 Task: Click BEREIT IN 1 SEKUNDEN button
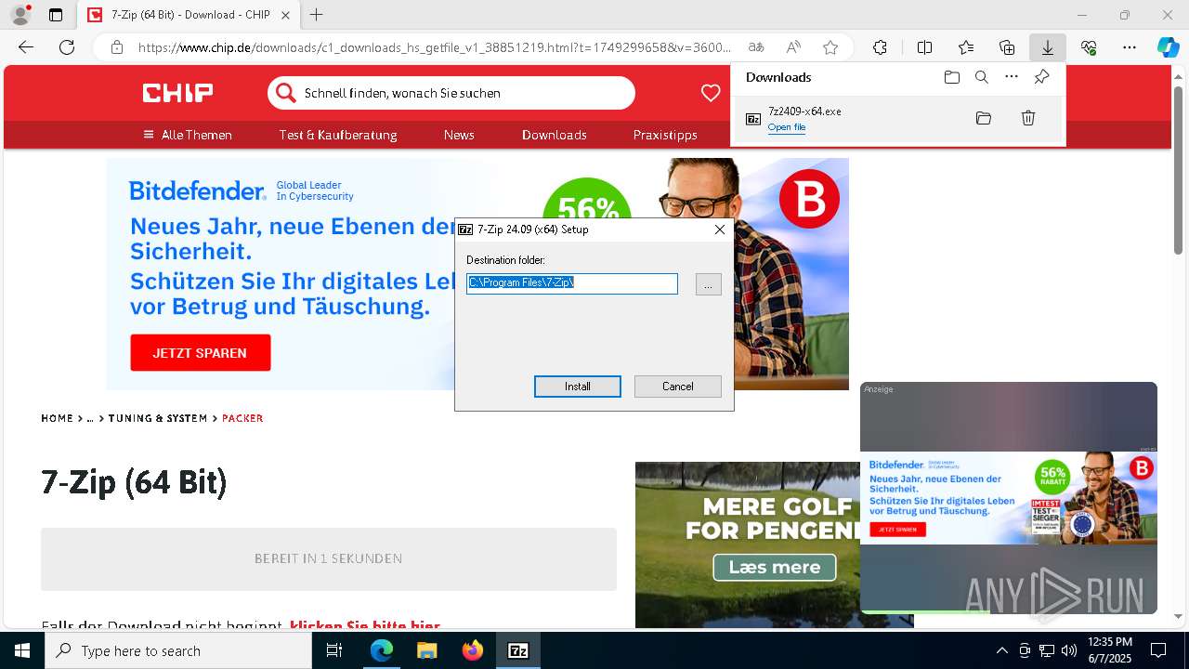point(329,558)
